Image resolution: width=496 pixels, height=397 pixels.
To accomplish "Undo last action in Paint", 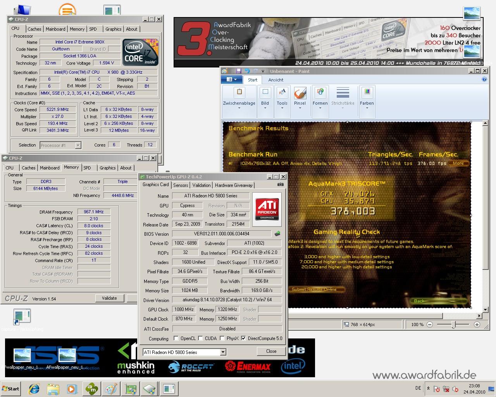I will pyautogui.click(x=247, y=71).
